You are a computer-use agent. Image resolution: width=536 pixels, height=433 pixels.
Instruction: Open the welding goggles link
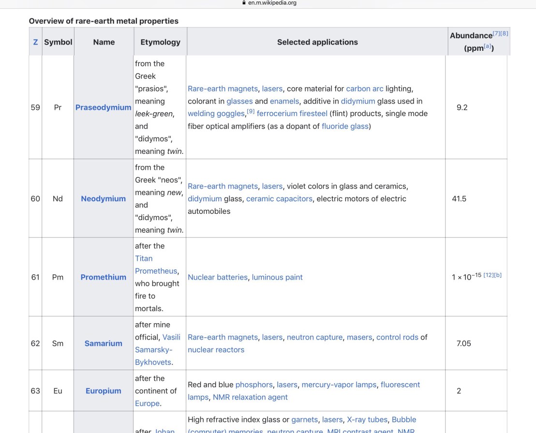tap(216, 114)
